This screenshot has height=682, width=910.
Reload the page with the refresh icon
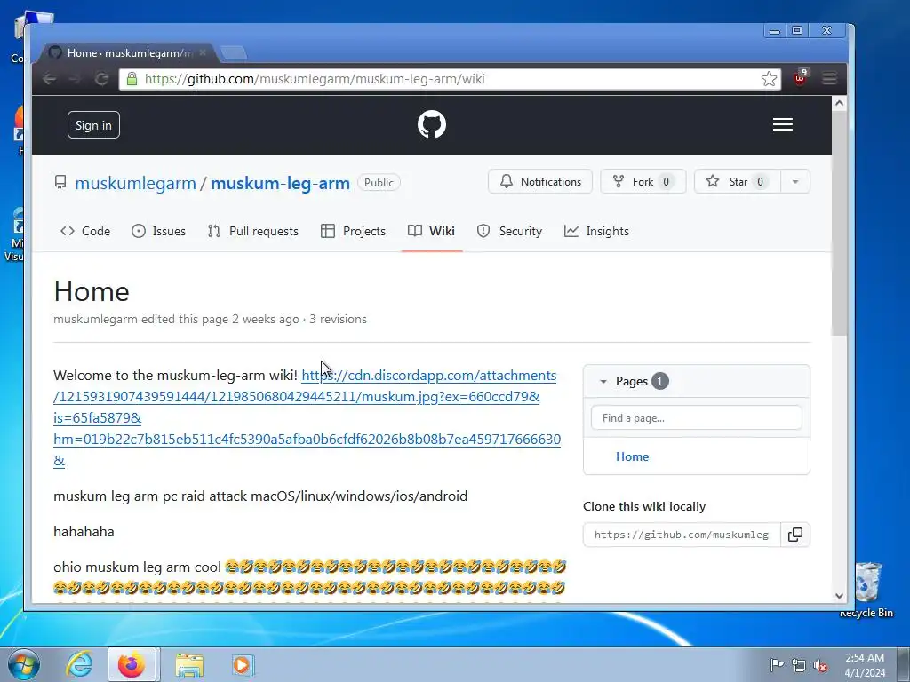click(x=101, y=79)
